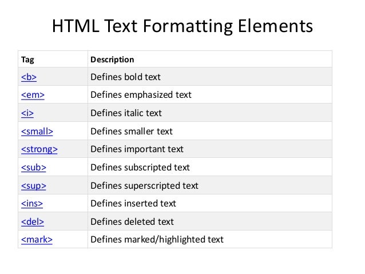Click the <sup> tag link
The height and width of the screenshot is (274, 365).
tap(33, 186)
